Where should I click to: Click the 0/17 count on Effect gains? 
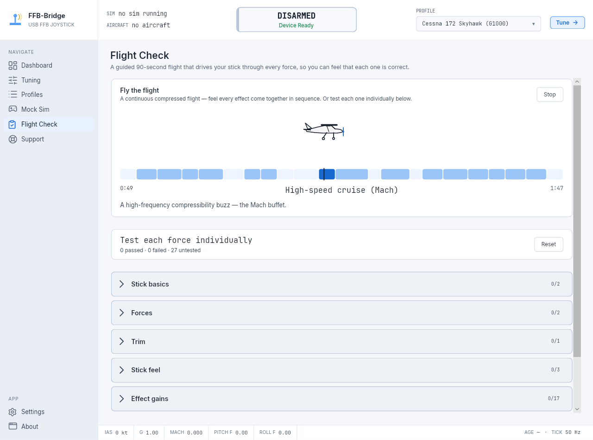click(x=554, y=399)
